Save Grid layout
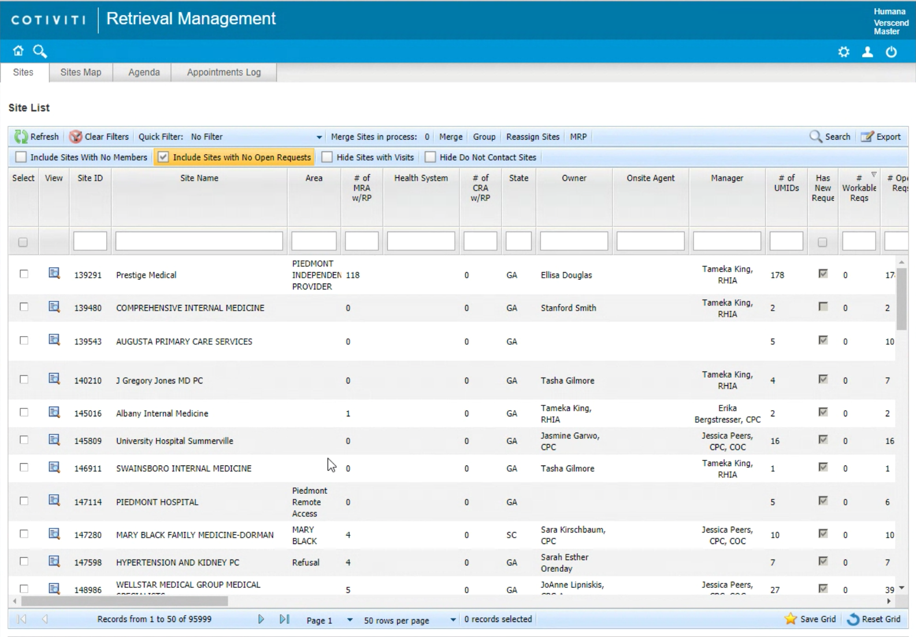Screen dimensions: 916x637 click(810, 619)
